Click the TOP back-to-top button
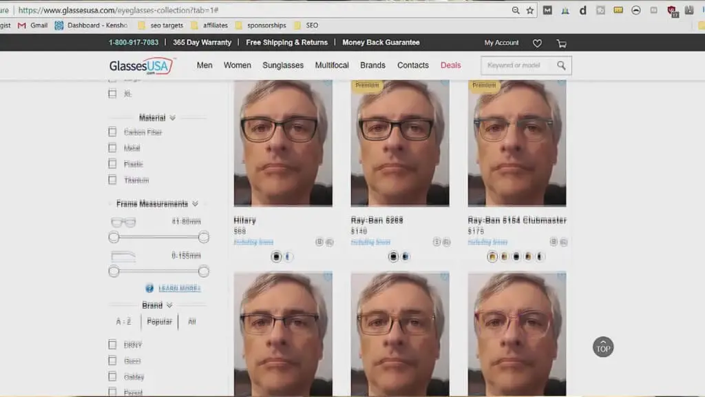705x397 pixels. tap(602, 347)
